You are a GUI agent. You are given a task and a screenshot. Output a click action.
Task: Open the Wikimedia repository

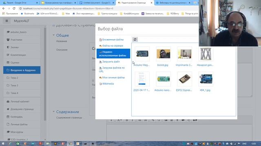[106, 84]
